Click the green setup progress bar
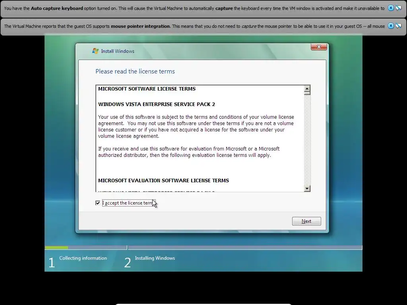407x305 pixels. tap(56, 248)
